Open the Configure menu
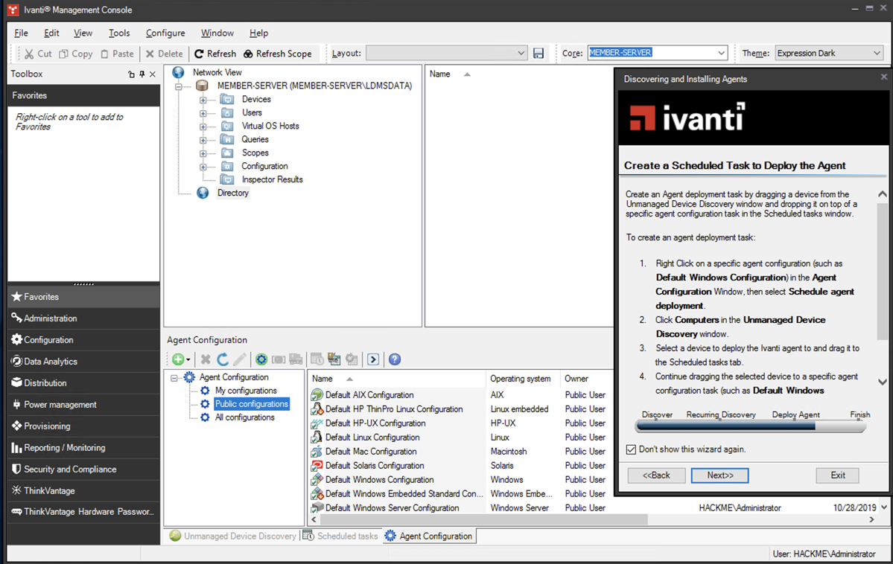 tap(165, 33)
